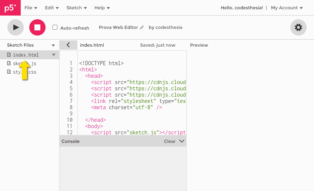
Task: Click the style.css file icon
Action: [x=9, y=72]
